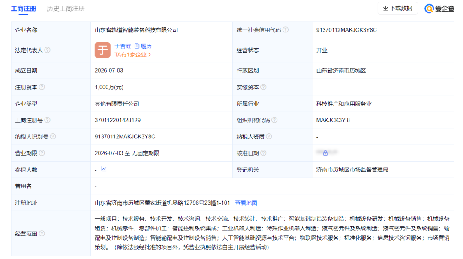Screen dimensions: 463x259
Task: Click the 经营范围 description paragraph
Action: coord(272,233)
